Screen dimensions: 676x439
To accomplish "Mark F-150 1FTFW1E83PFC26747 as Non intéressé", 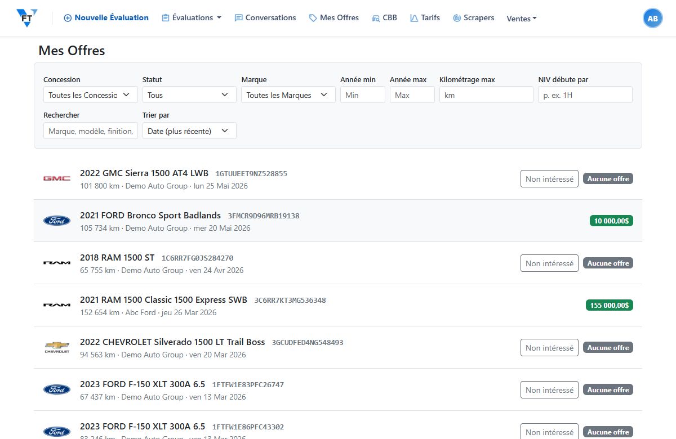I will (549, 389).
